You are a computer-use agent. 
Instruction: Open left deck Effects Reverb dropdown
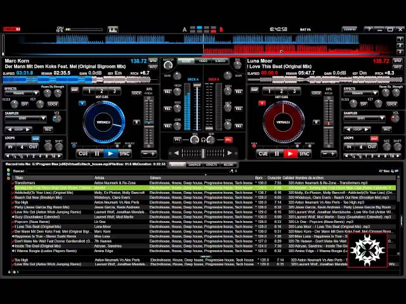22,93
